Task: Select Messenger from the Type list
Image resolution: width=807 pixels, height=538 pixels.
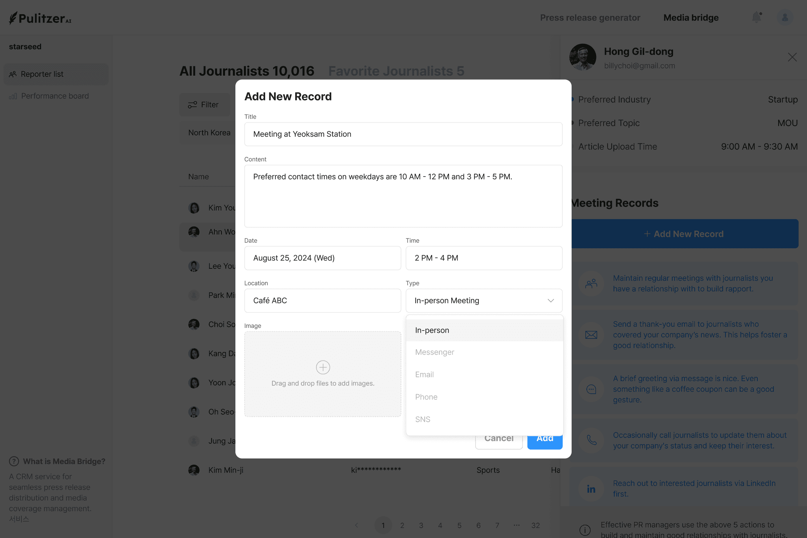Action: pyautogui.click(x=435, y=352)
